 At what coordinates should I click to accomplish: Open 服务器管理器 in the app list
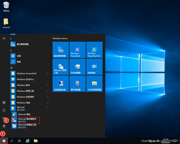[x=30, y=44]
